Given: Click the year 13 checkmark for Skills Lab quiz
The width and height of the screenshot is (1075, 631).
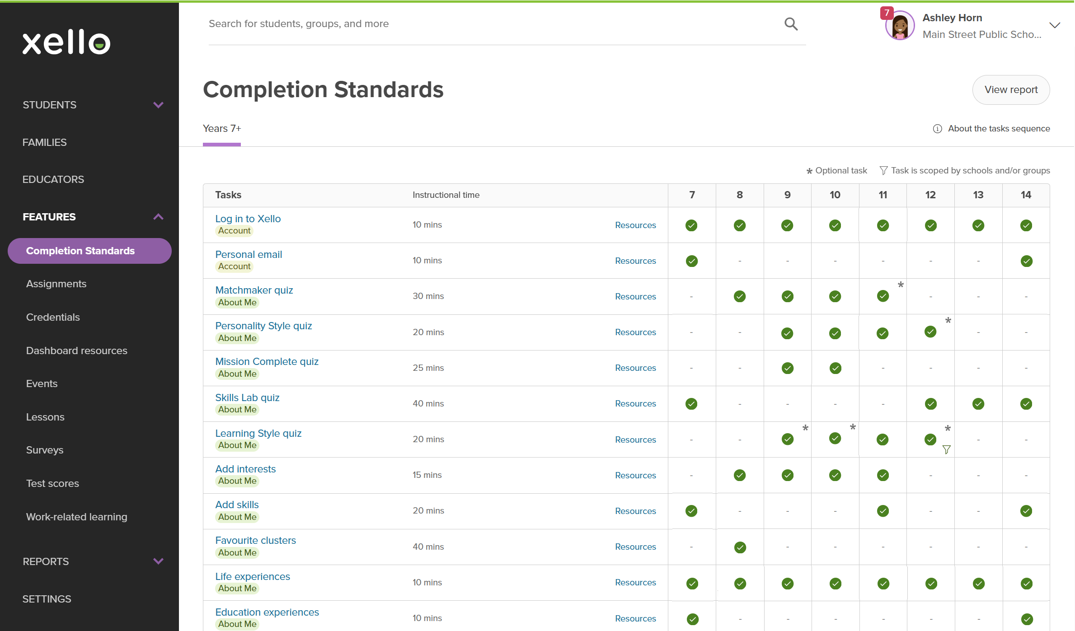Looking at the screenshot, I should click(978, 404).
